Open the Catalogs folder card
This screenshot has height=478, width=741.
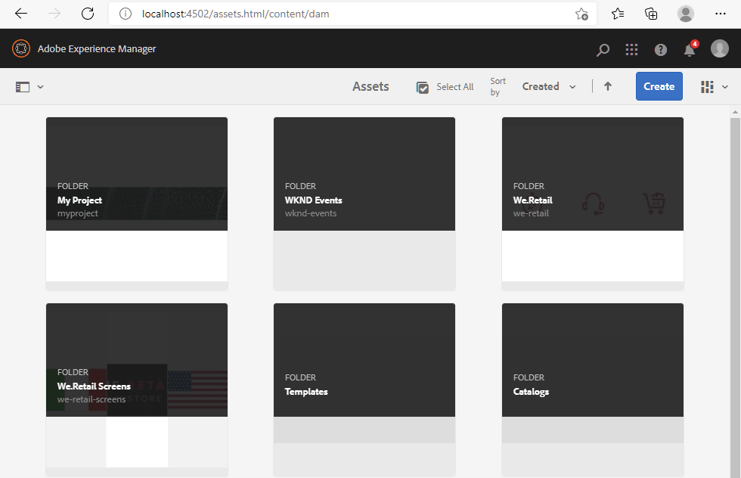pyautogui.click(x=593, y=390)
